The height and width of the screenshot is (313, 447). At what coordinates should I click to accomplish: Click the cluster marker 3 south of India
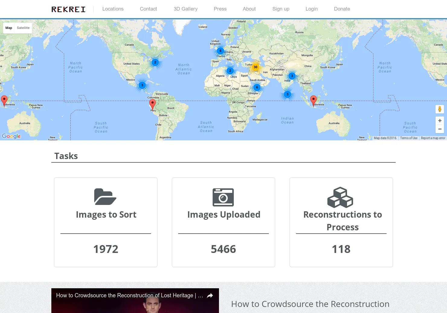(288, 94)
